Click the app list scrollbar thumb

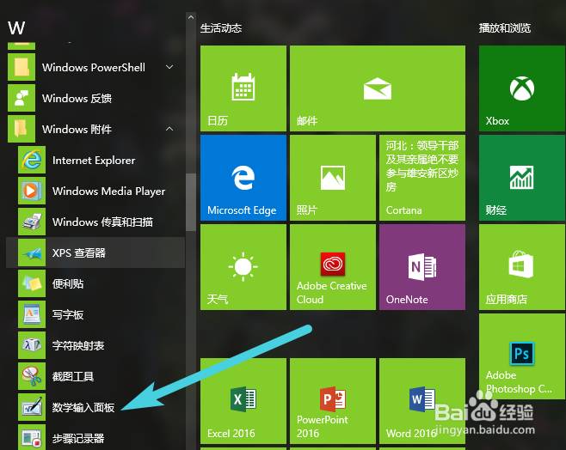[x=191, y=202]
